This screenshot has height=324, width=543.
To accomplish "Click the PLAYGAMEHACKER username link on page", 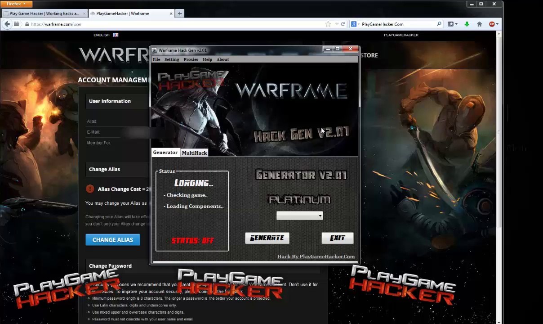I will point(401,35).
